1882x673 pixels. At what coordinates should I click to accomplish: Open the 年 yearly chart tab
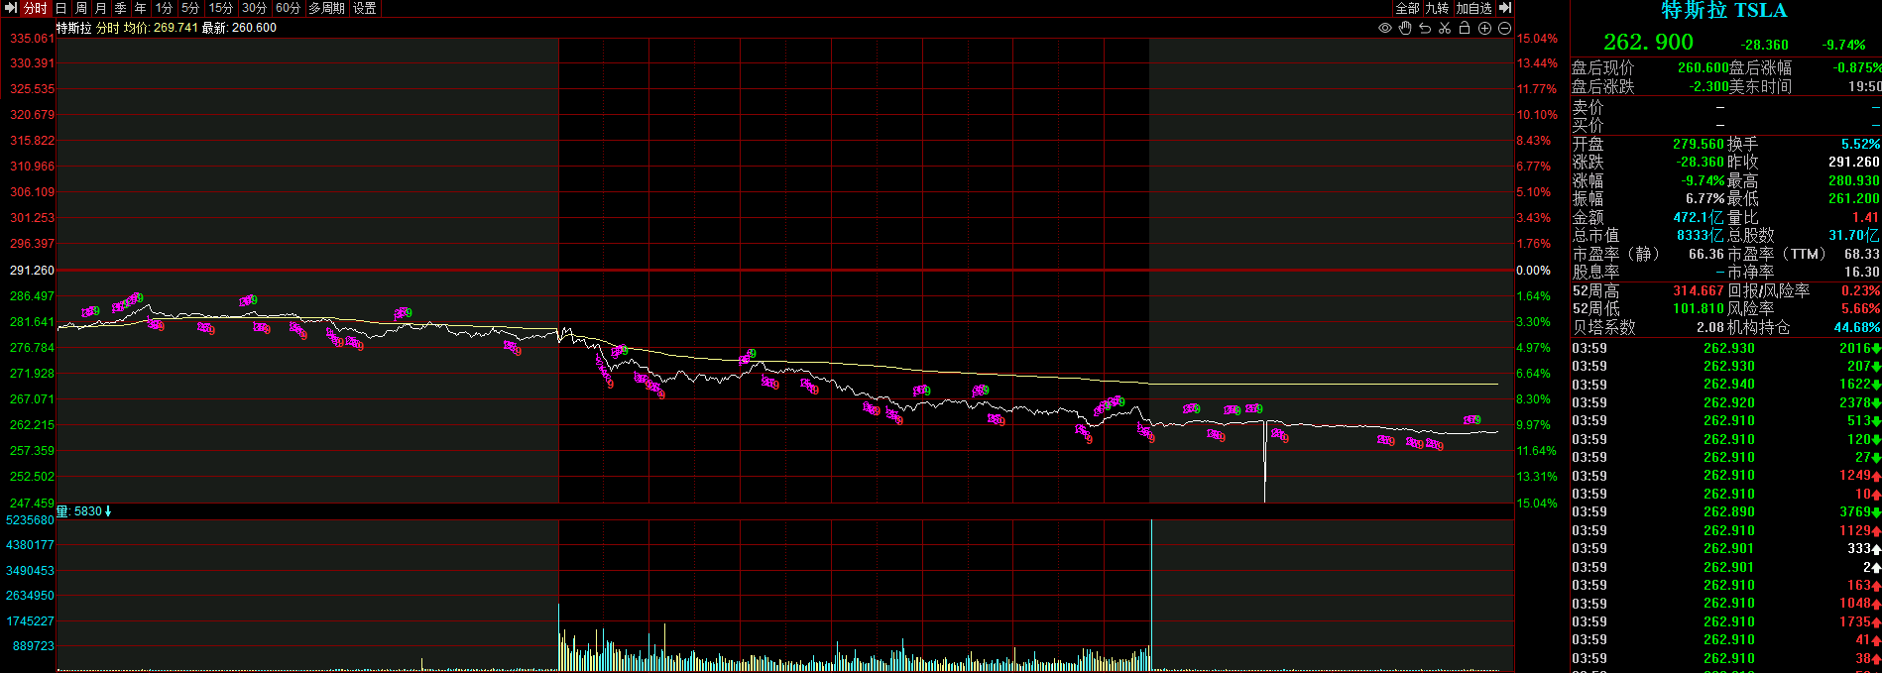pos(140,8)
